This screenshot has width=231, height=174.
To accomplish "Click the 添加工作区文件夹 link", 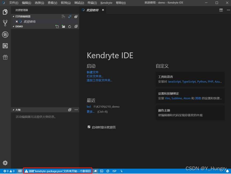I will click(100, 80).
